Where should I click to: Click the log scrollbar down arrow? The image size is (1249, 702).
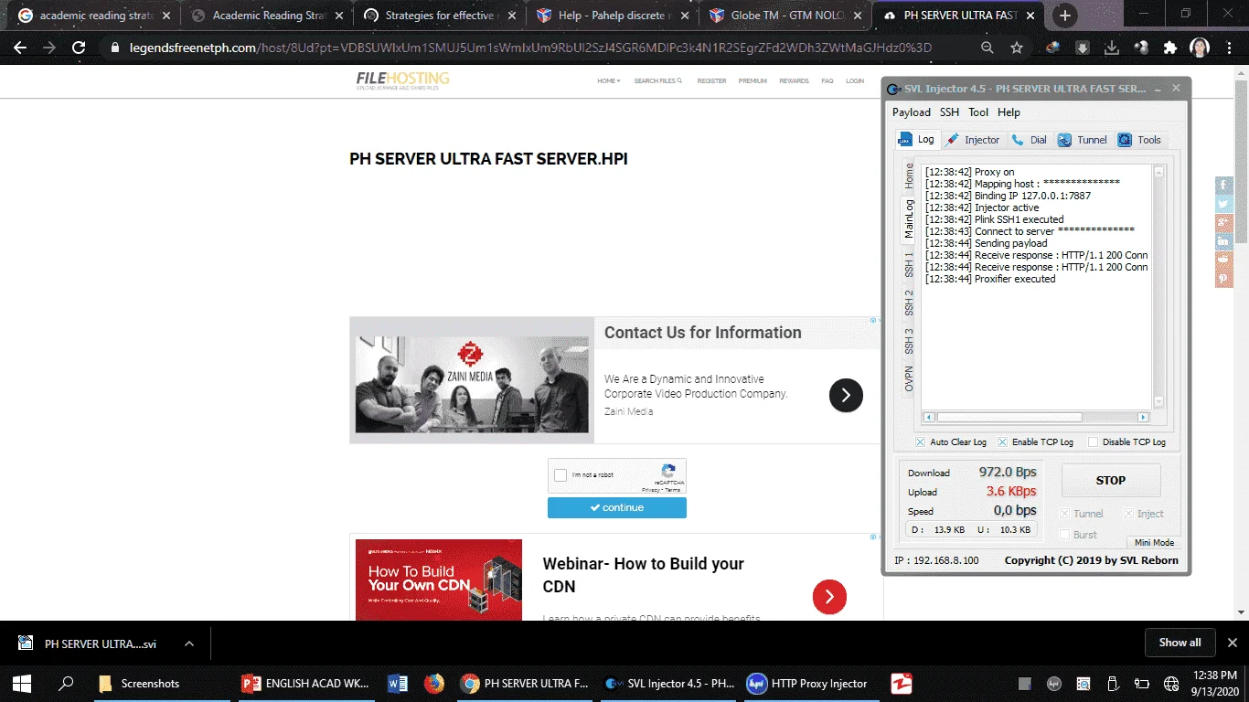pyautogui.click(x=1158, y=401)
